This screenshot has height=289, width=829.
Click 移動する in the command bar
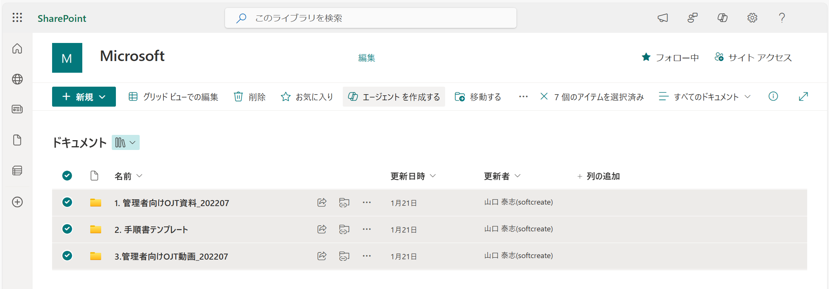(x=478, y=97)
